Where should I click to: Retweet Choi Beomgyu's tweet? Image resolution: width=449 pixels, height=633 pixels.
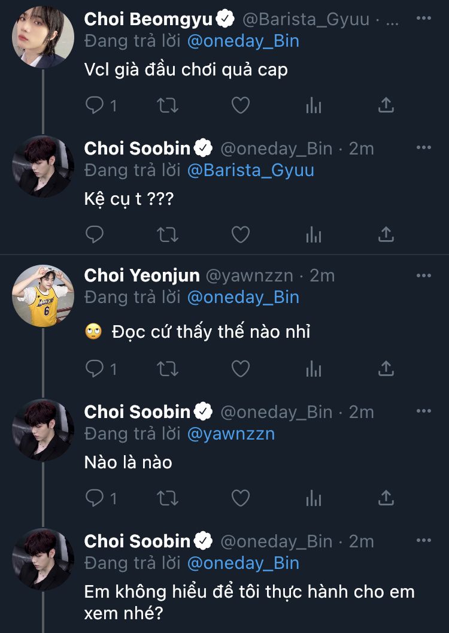click(167, 106)
